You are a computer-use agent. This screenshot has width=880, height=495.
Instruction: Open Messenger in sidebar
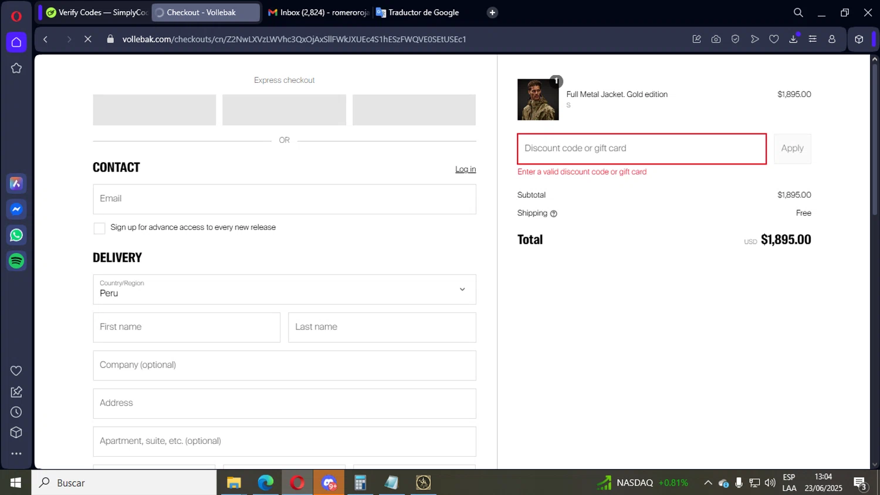16,210
